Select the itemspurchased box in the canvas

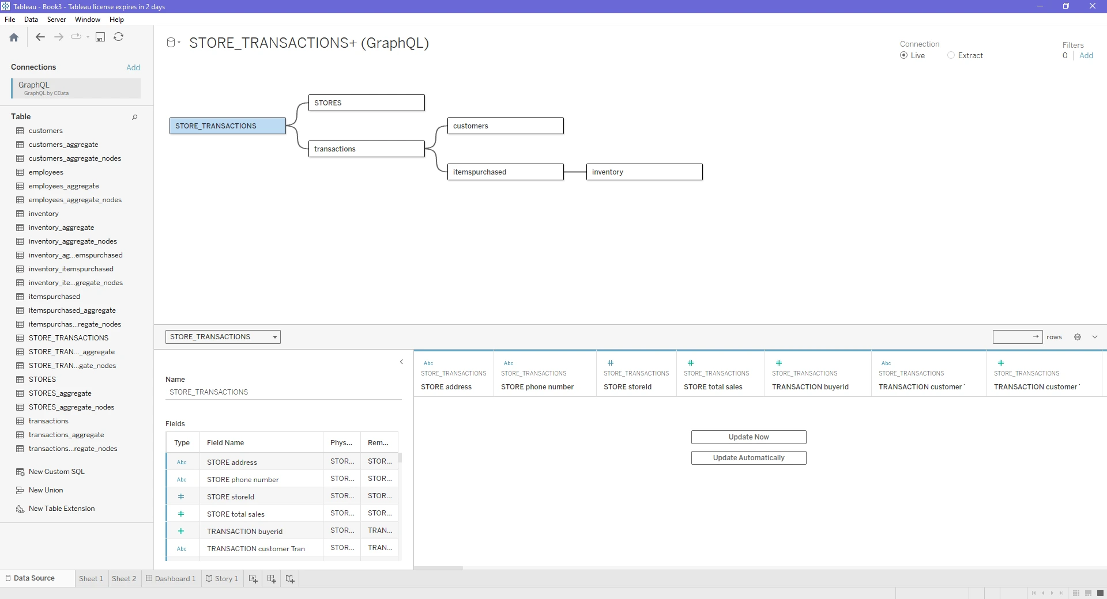(x=506, y=172)
